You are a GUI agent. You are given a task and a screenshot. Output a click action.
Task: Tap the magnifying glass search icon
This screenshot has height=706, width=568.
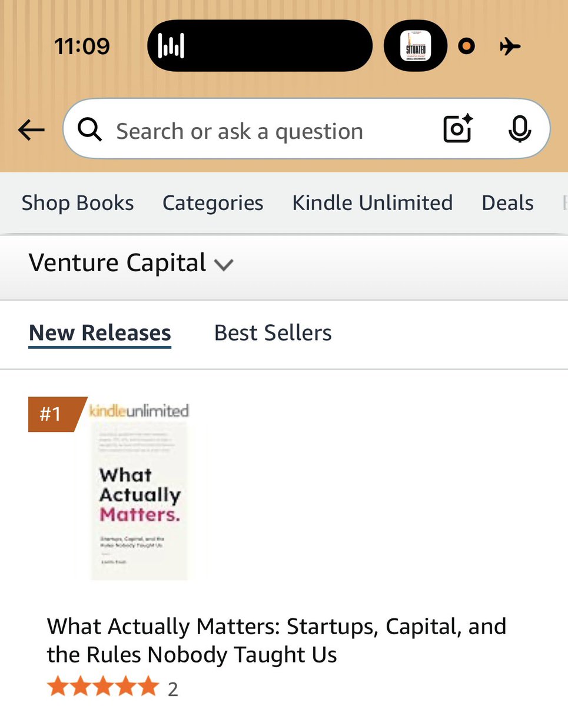(90, 130)
